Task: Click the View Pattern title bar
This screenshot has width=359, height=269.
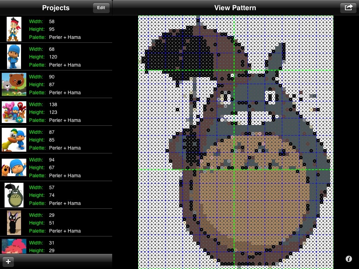Action: (x=235, y=8)
